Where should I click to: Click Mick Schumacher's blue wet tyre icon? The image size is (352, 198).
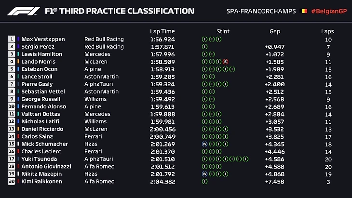coord(204,144)
